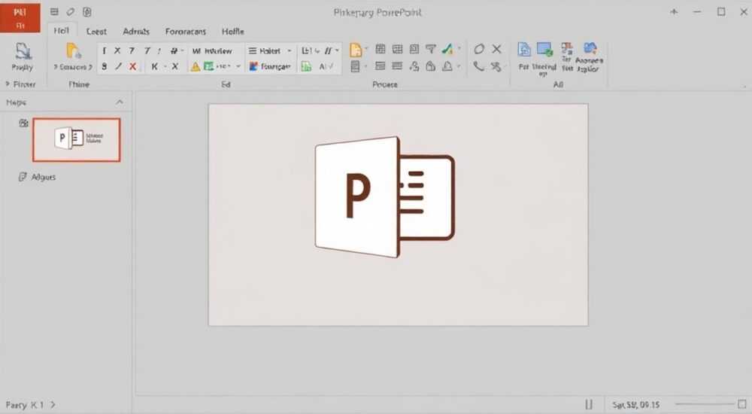
Task: Click the tag icon in quick access toolbar
Action: [x=71, y=12]
